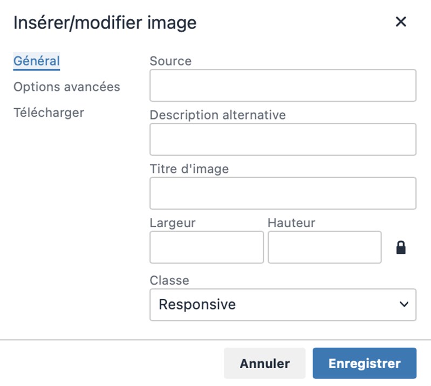Screen dimensions: 431x386
Task: Open the Général tab
Action: 37,61
